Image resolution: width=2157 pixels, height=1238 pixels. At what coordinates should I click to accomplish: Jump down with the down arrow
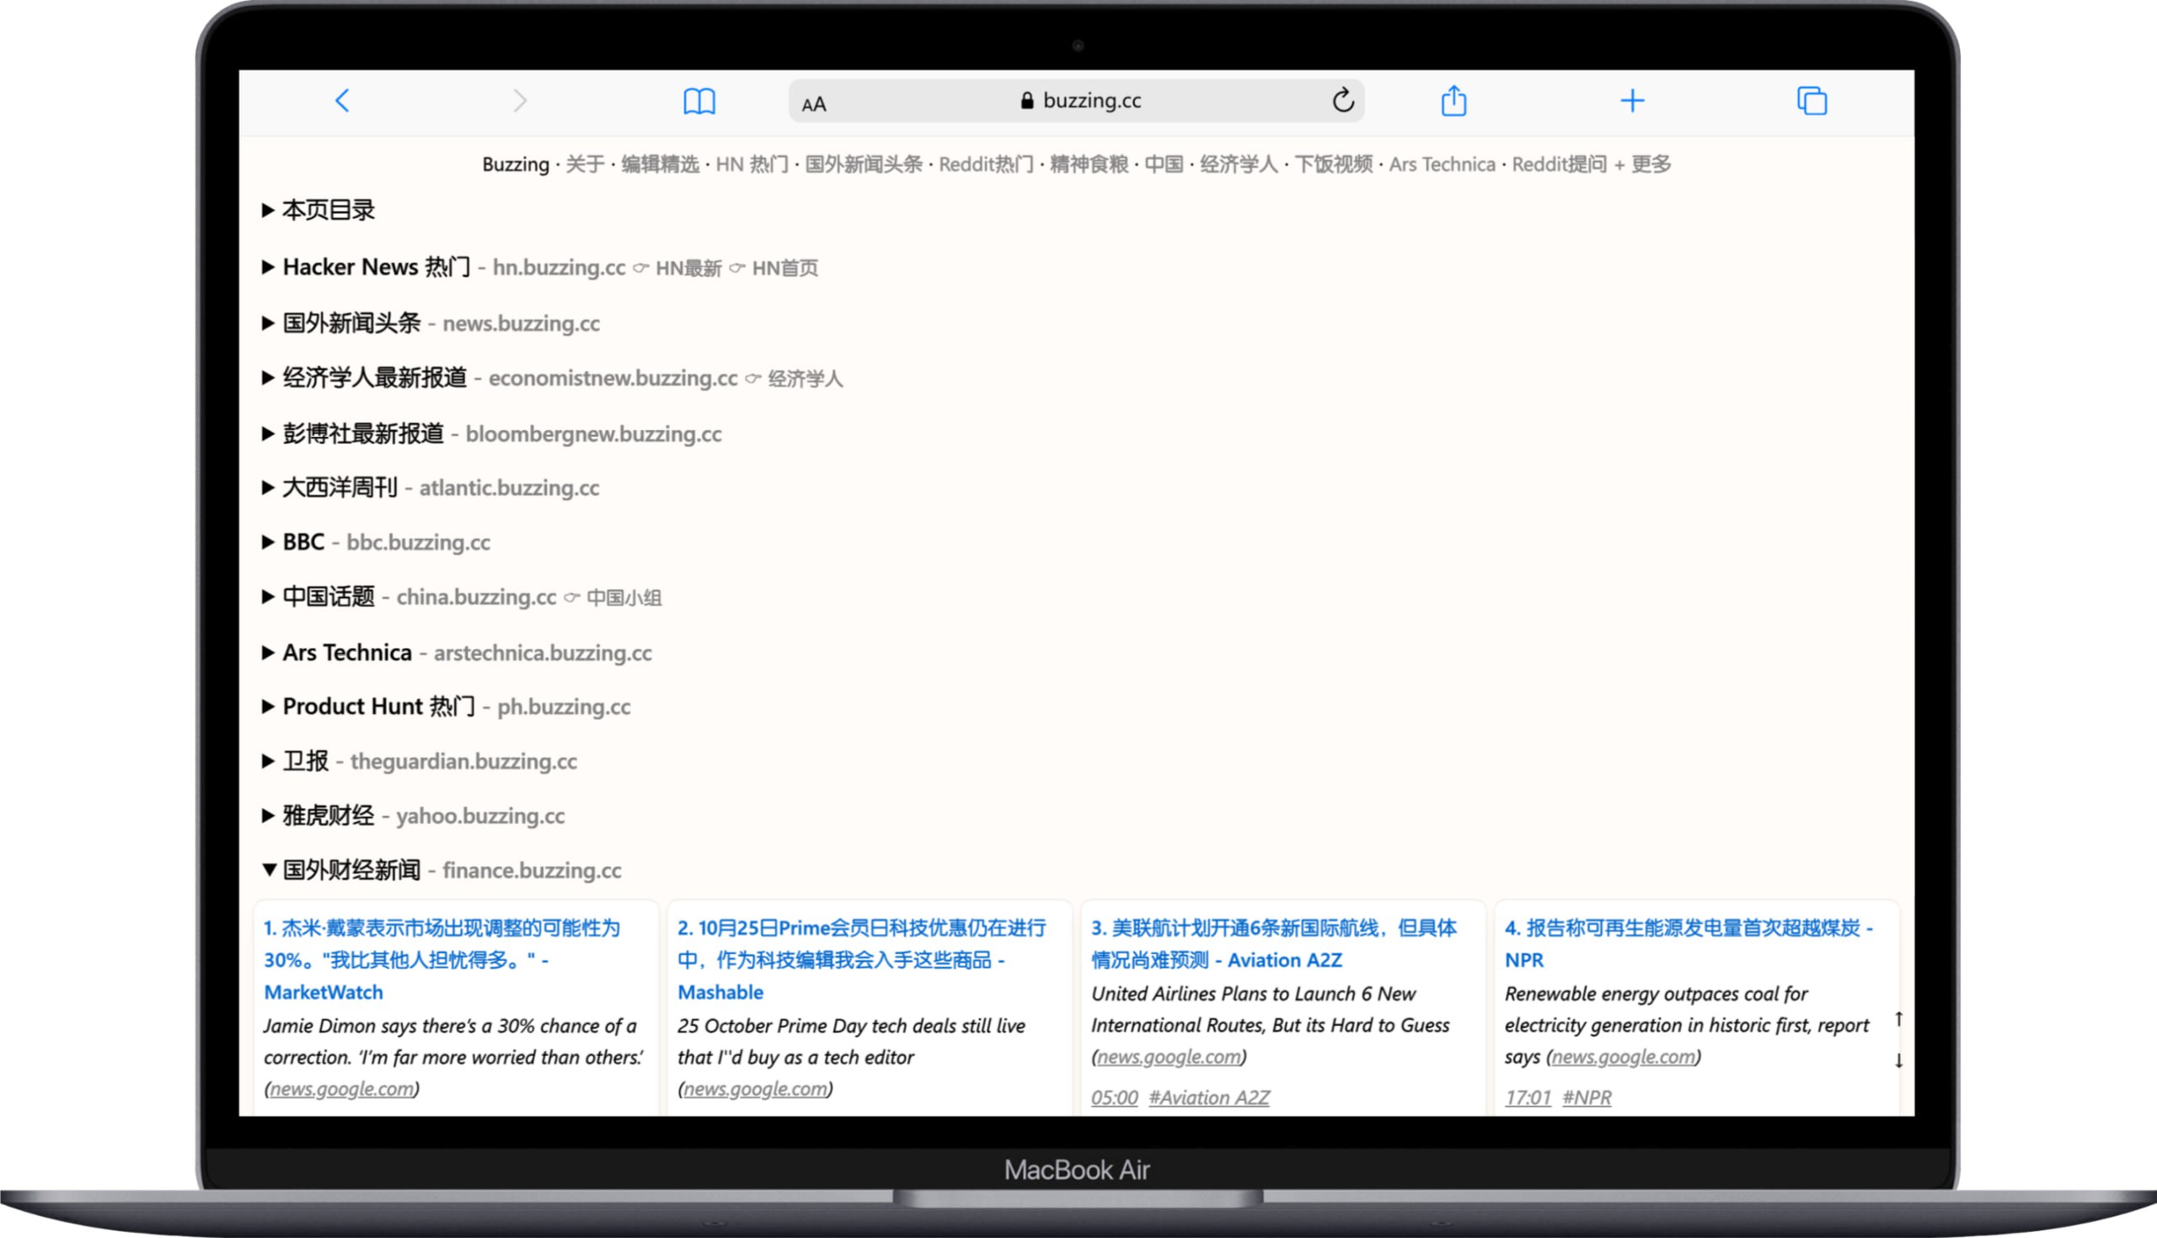(x=1897, y=1061)
